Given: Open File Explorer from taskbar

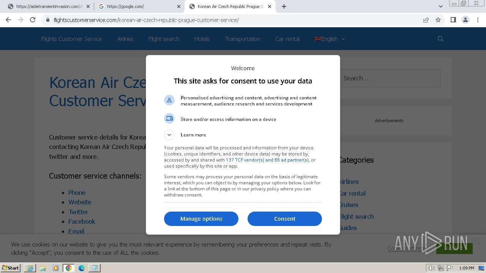Looking at the screenshot, I should (x=43, y=268).
